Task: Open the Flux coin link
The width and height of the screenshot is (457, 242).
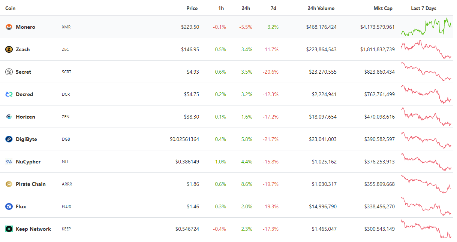Action: (21, 206)
